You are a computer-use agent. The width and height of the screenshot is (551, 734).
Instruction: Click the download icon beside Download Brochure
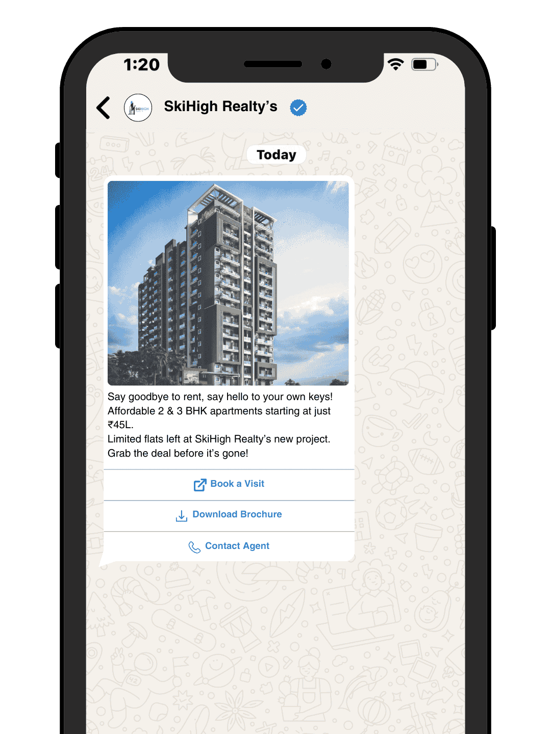point(182,516)
